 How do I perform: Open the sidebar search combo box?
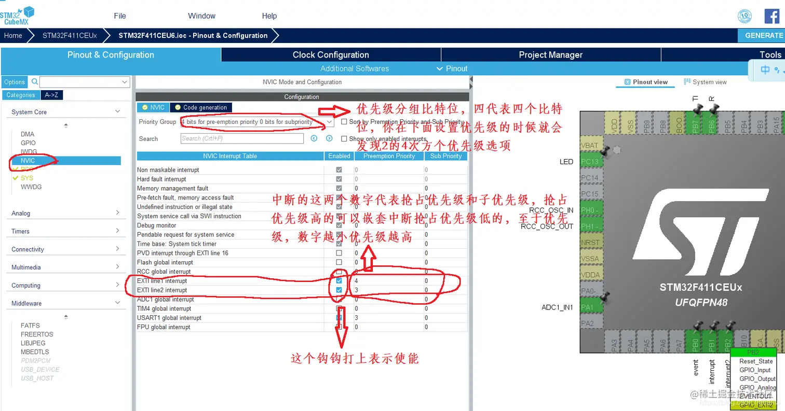pos(85,82)
